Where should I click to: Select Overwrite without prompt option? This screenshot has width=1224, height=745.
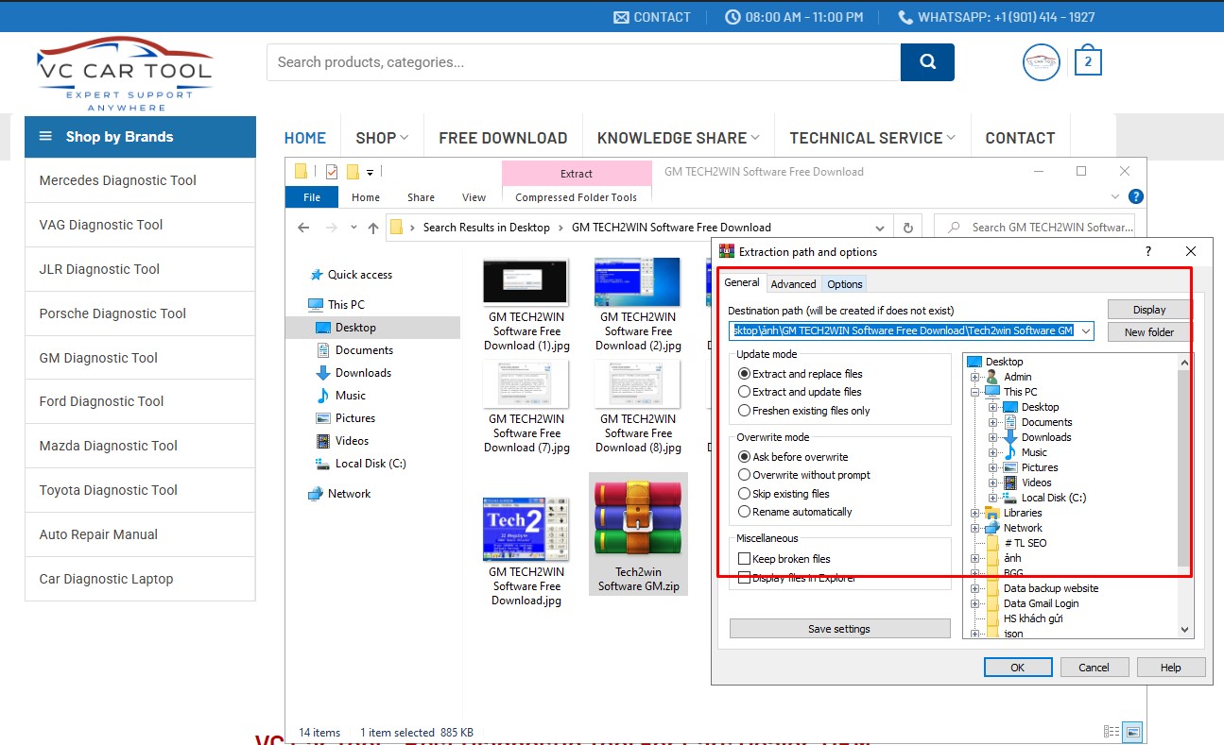(745, 475)
